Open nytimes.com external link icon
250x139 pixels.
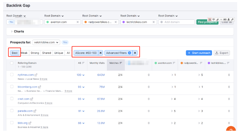click(36, 75)
